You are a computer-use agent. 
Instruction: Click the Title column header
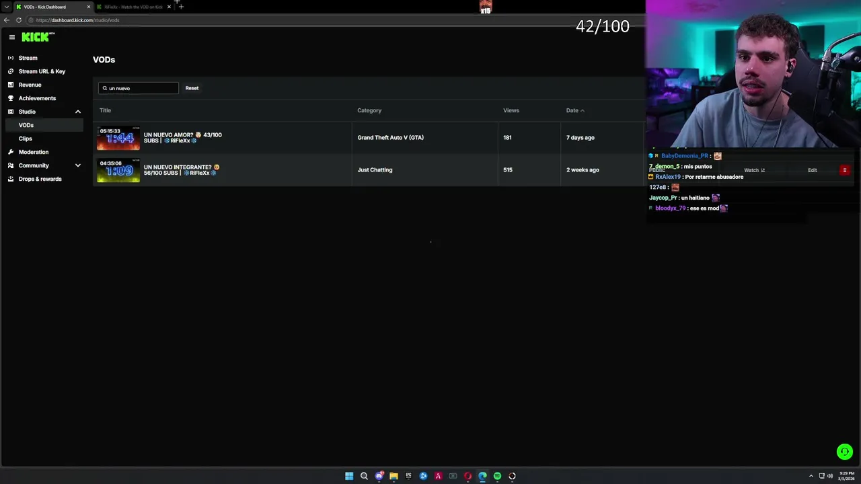pyautogui.click(x=105, y=110)
